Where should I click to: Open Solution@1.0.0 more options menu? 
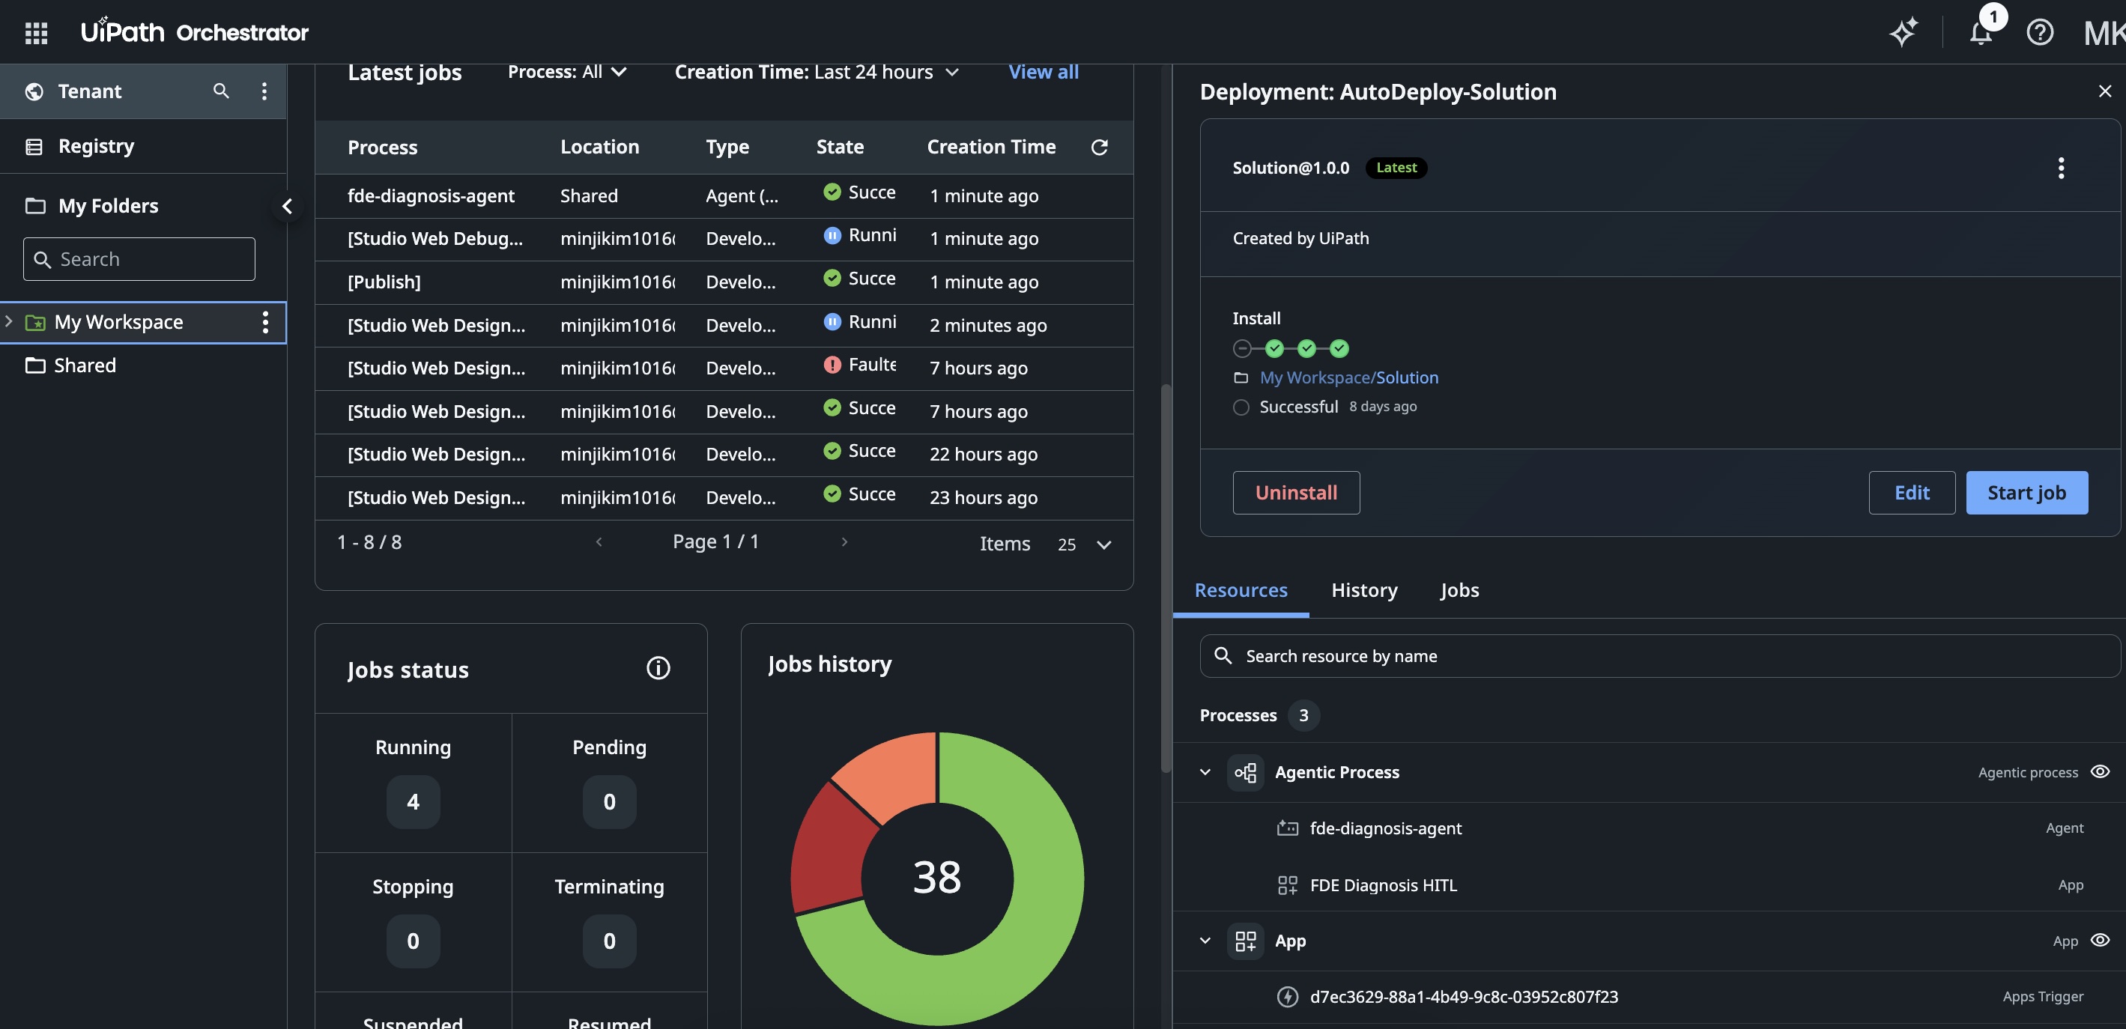pyautogui.click(x=2061, y=169)
